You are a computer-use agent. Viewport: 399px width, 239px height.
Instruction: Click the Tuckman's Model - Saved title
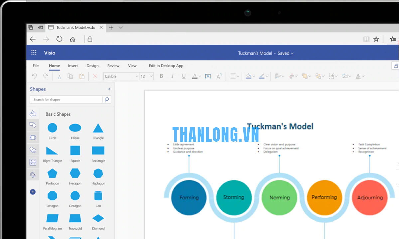[x=266, y=53]
